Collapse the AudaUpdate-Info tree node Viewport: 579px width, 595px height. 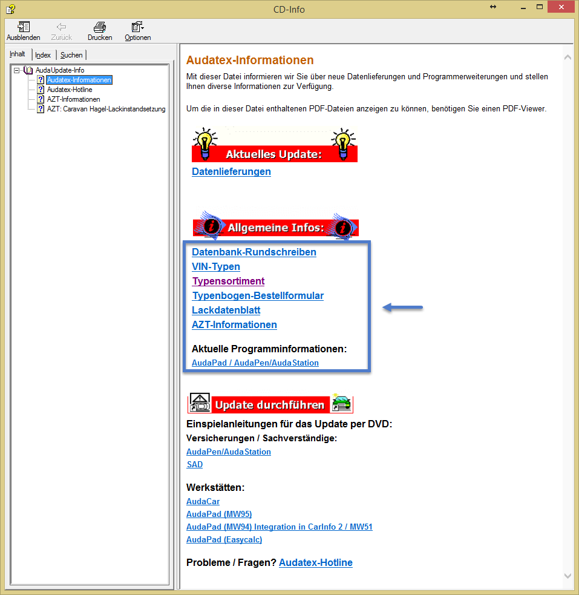pyautogui.click(x=16, y=70)
